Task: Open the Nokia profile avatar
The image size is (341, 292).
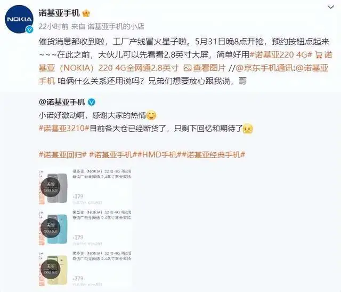Action: coord(19,19)
